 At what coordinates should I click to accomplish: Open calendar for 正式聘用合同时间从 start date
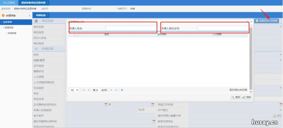(106, 105)
